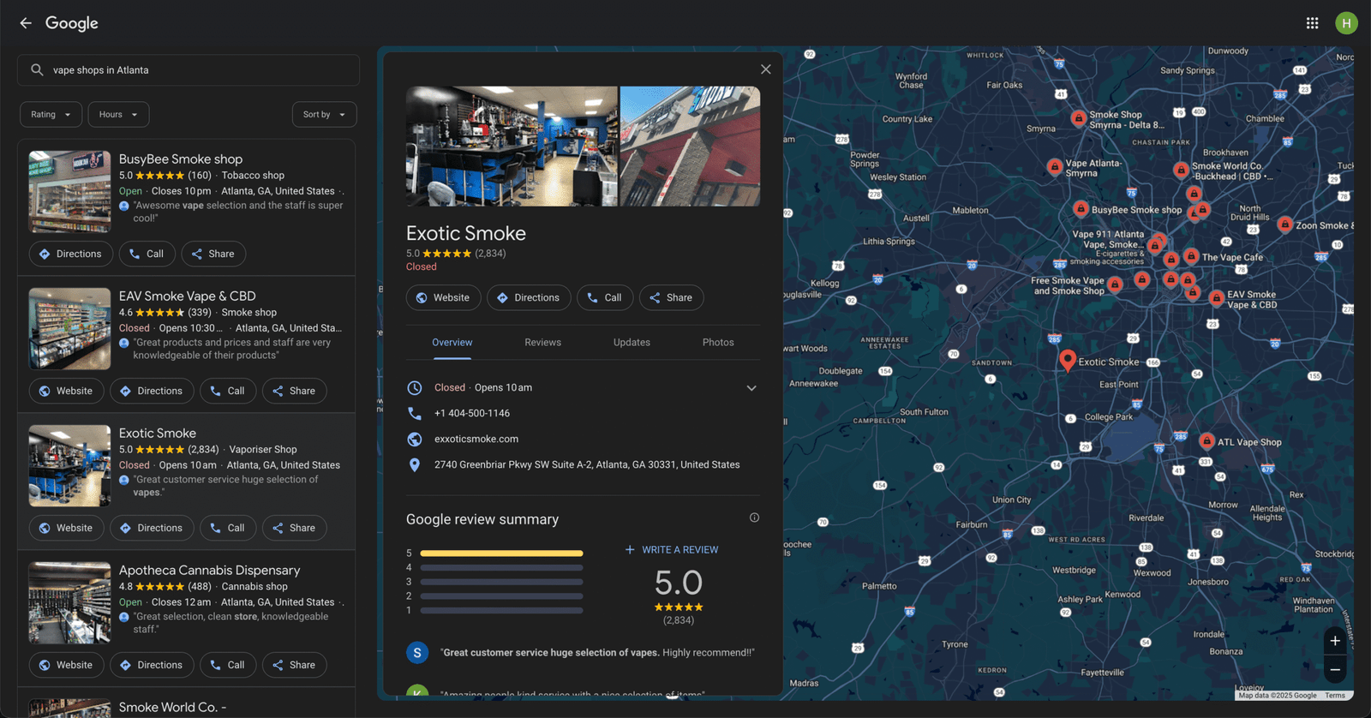Open the review summary info icon
Screen dimensions: 1371x718
[754, 518]
